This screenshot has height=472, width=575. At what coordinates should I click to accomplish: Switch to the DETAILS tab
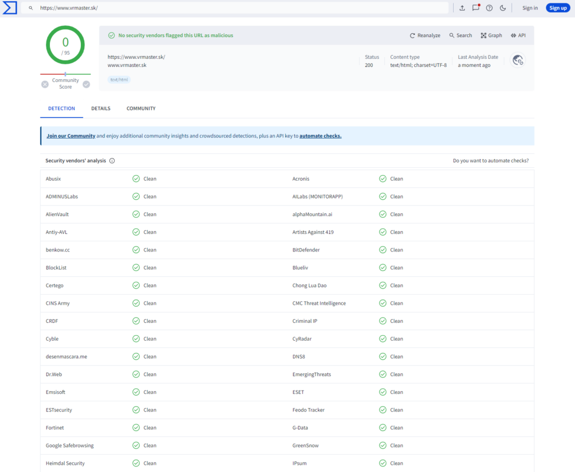pyautogui.click(x=101, y=108)
